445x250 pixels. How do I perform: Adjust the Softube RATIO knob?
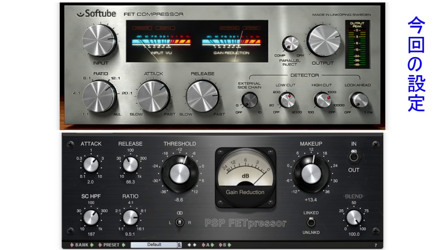pyautogui.click(x=100, y=97)
